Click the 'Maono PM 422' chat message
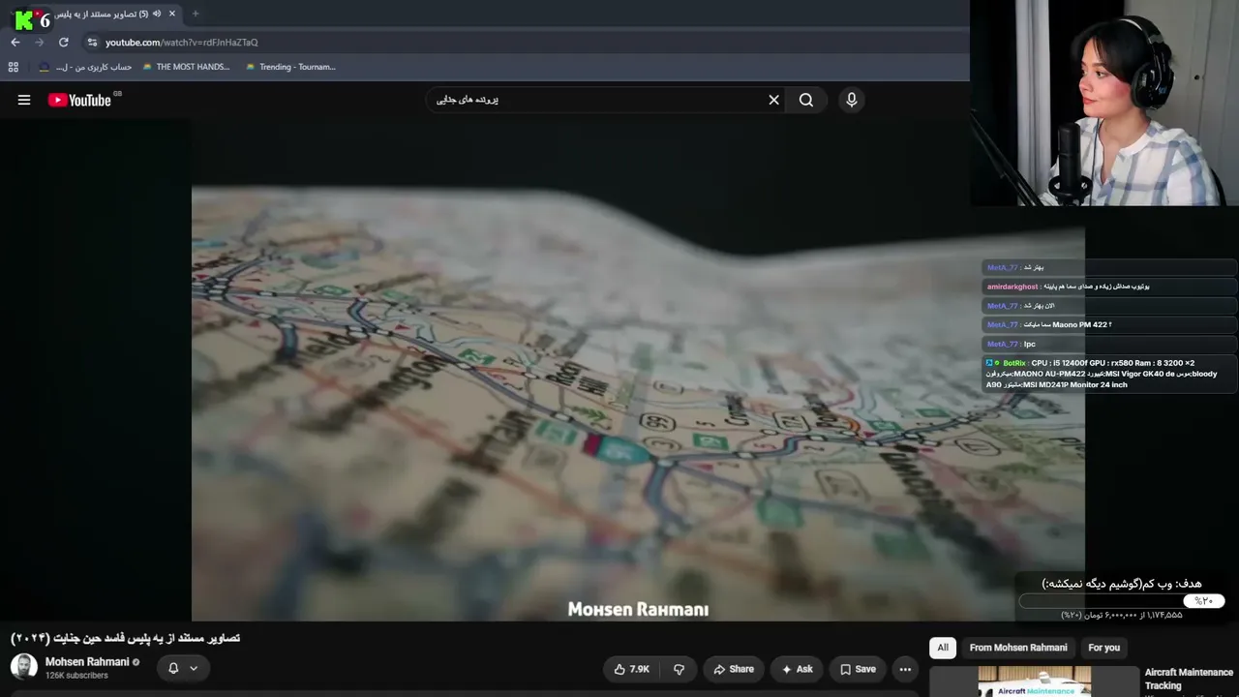 (x=1109, y=324)
